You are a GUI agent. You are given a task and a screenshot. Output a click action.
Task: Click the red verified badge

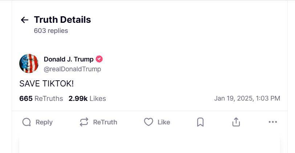coord(99,59)
